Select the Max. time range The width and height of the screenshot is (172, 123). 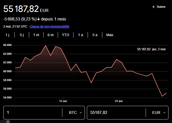point(110,35)
